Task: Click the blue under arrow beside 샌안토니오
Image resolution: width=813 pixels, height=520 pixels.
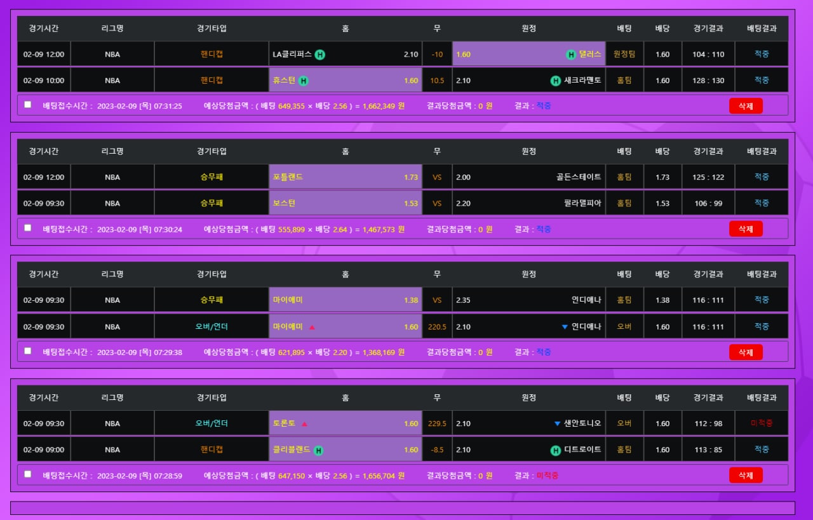Action: [558, 423]
